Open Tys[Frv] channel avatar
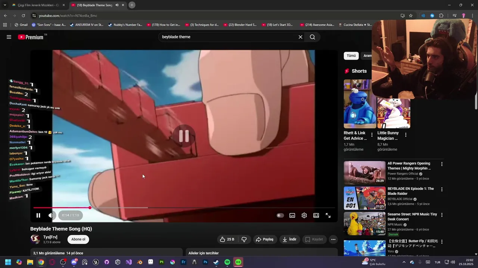This screenshot has width=478, height=268. point(35,239)
